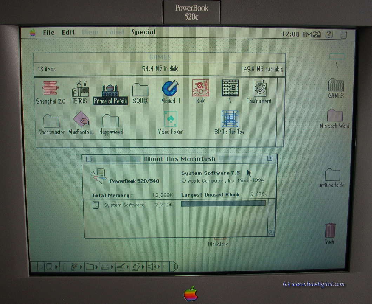372x304 pixels.
Task: Select the MacFootball icon
Action: (x=81, y=119)
